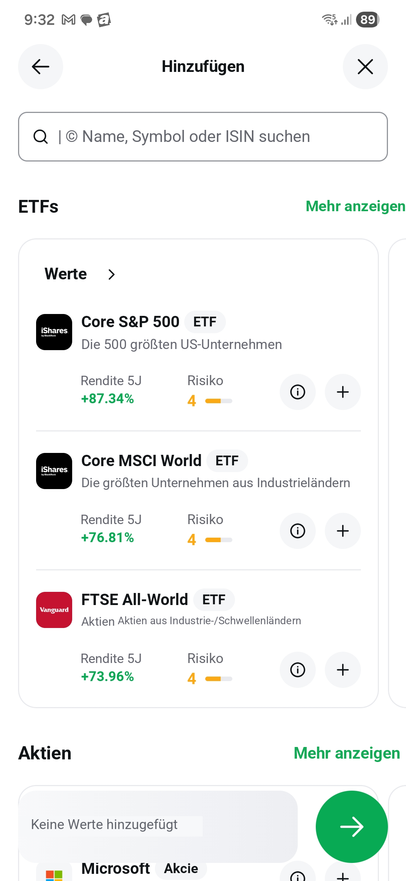Add FTSE All-World ETF with plus
Screen dimensions: 406x881
pos(343,670)
